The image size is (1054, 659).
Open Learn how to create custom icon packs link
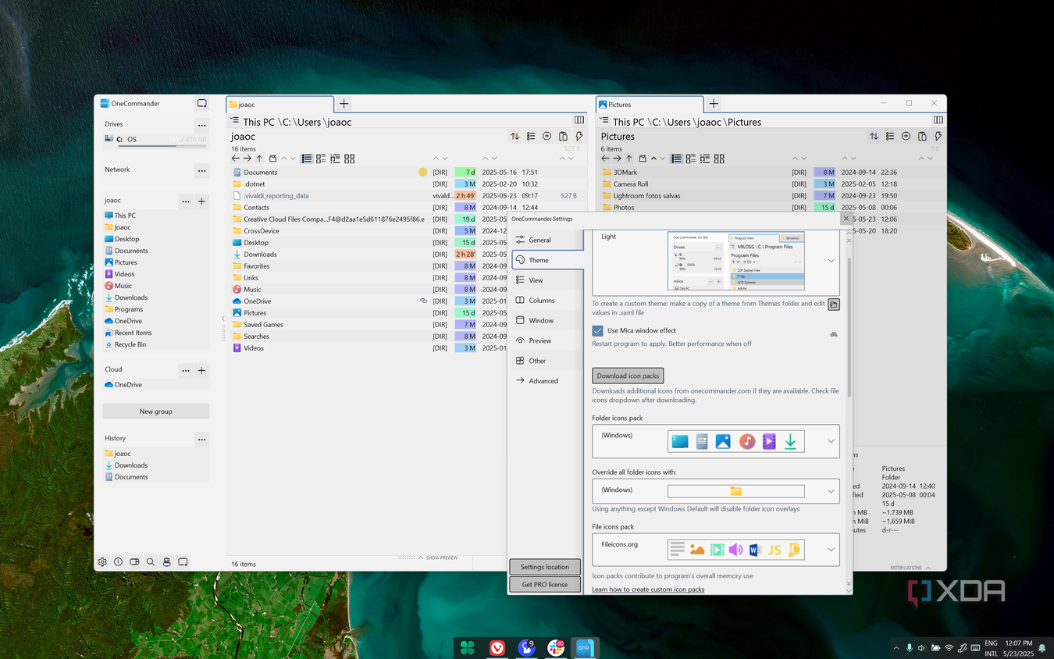tap(648, 590)
